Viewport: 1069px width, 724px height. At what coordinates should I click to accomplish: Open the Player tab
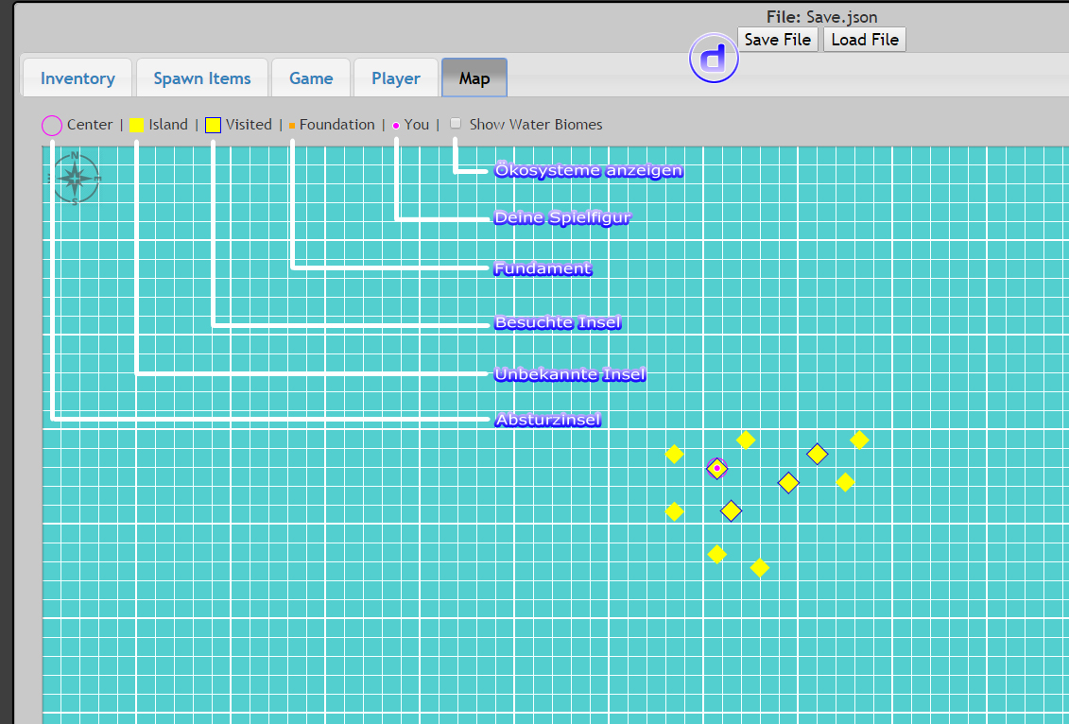click(396, 78)
